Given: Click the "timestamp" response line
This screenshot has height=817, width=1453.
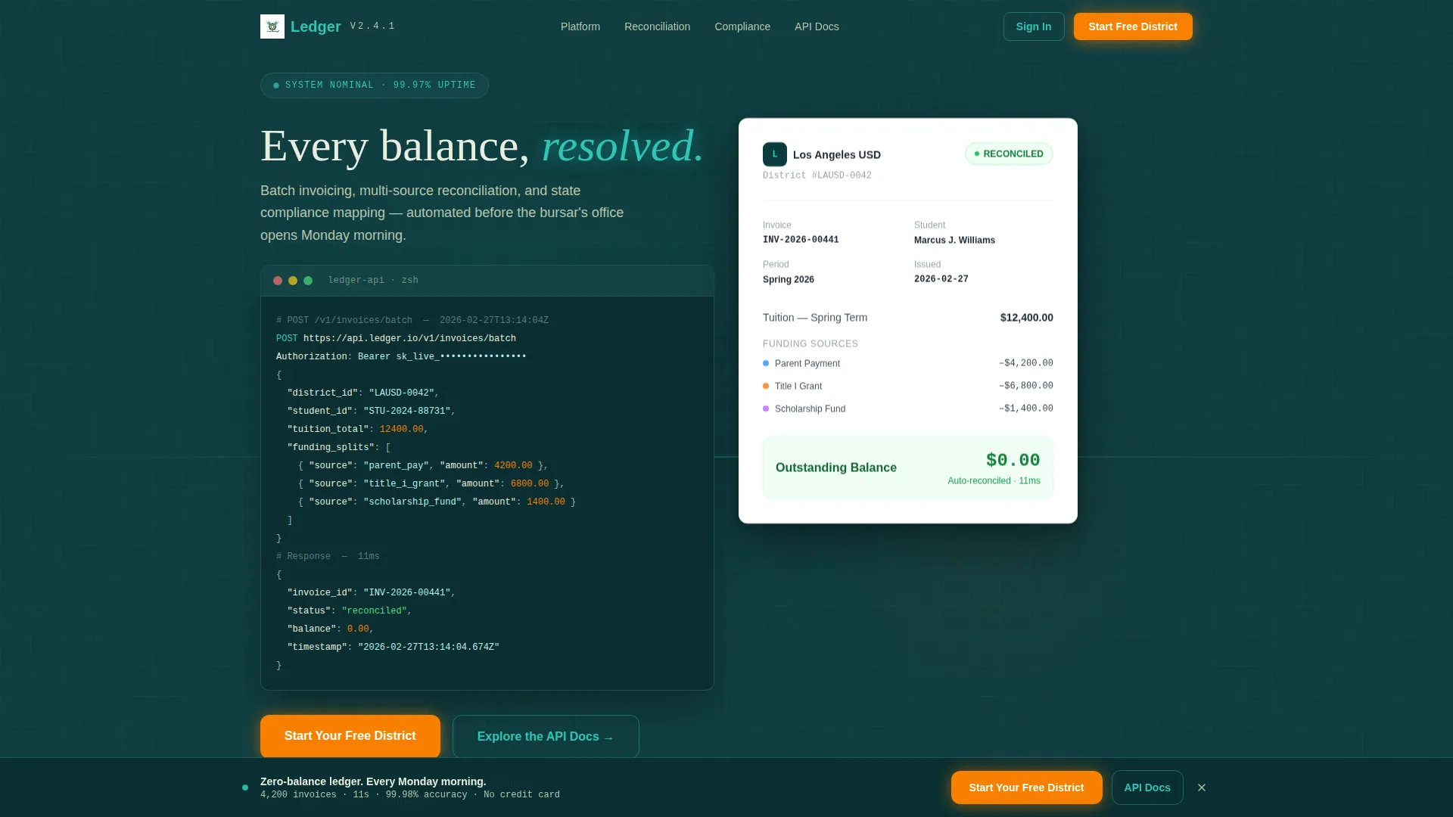Looking at the screenshot, I should (393, 648).
